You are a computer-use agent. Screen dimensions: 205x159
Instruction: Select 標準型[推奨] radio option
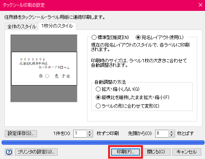(110, 37)
